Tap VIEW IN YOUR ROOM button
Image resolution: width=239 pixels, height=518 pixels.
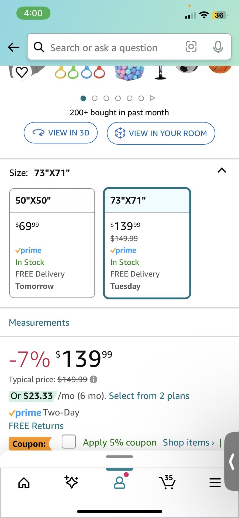[x=161, y=133]
